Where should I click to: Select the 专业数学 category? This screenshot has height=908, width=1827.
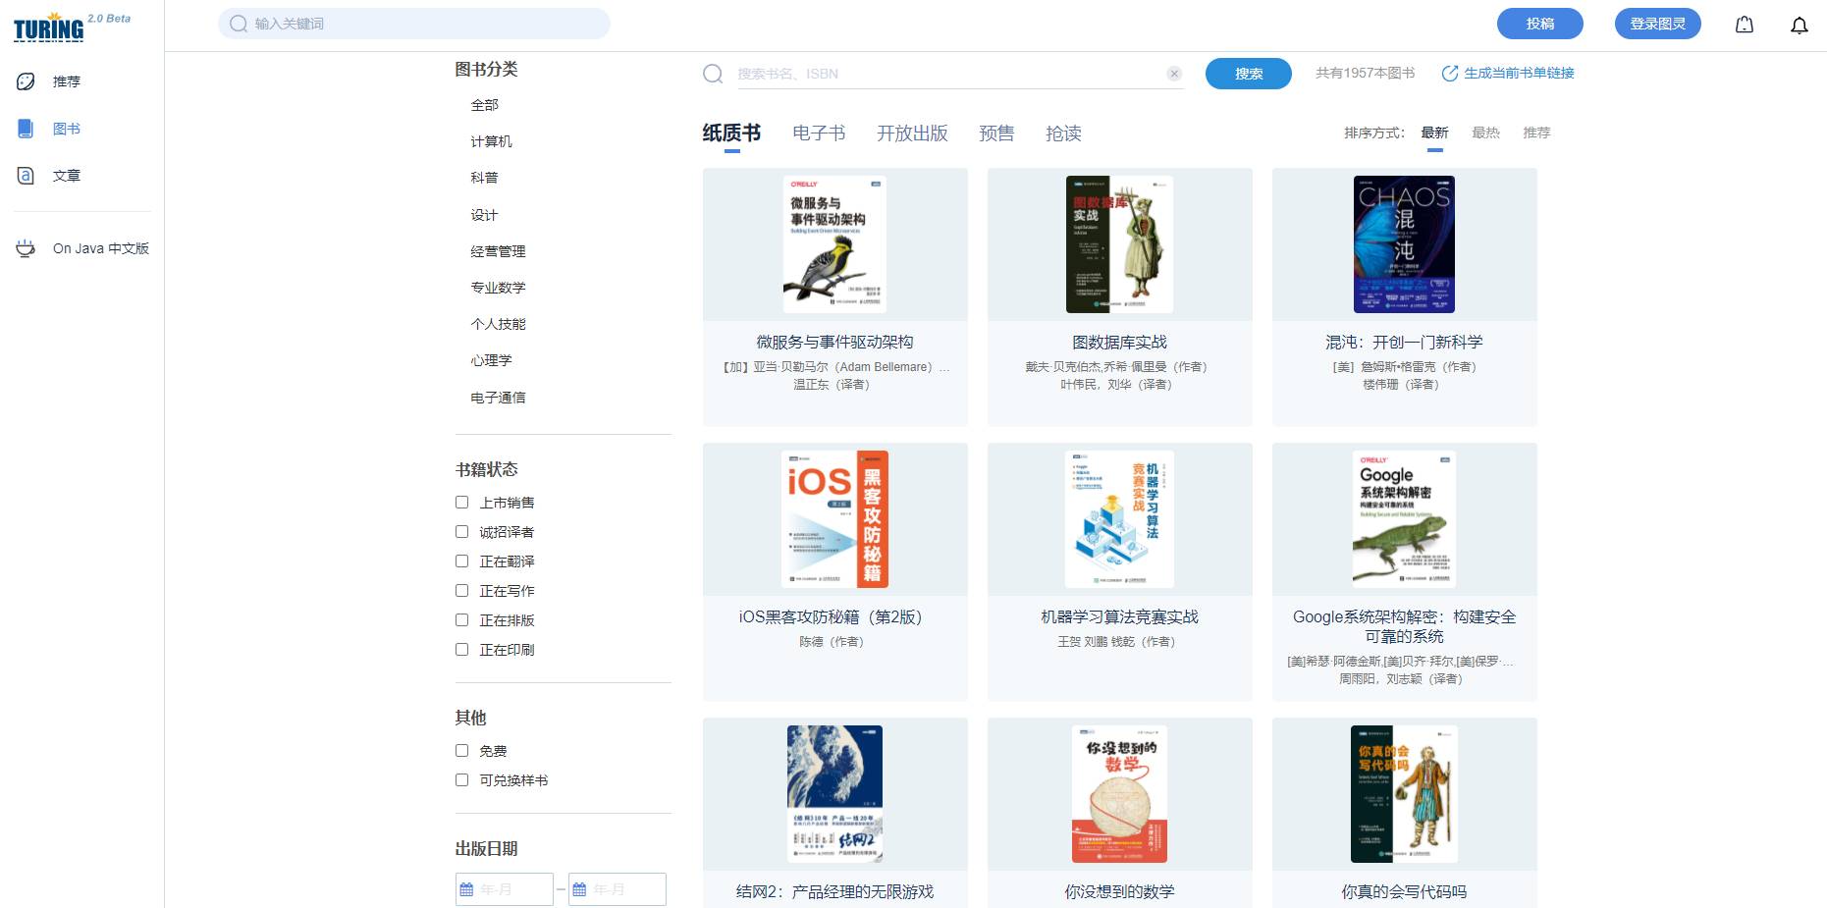pyautogui.click(x=498, y=288)
